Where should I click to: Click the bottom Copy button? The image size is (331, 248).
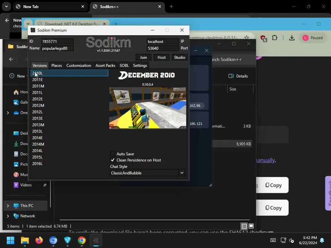click(x=273, y=208)
